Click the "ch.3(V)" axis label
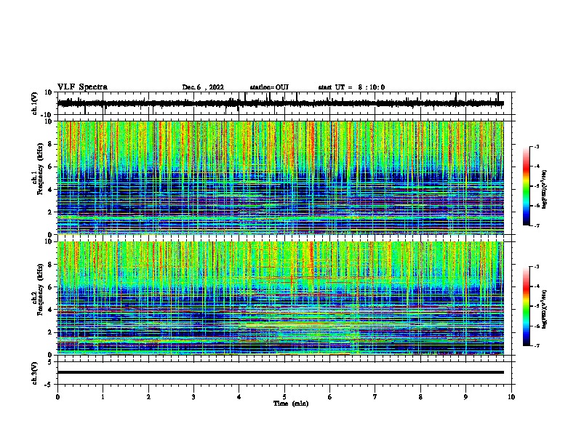The height and width of the screenshot is (445, 576). [35, 373]
